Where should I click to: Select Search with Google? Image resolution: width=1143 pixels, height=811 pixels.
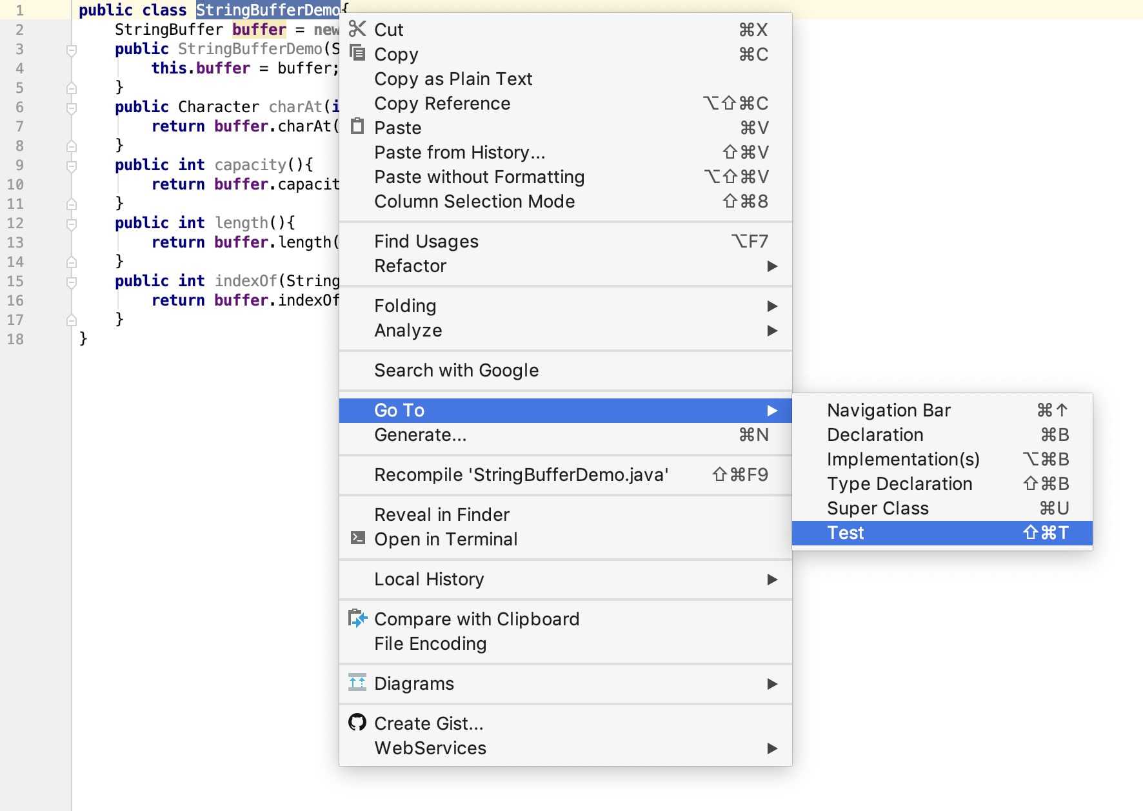(566, 370)
